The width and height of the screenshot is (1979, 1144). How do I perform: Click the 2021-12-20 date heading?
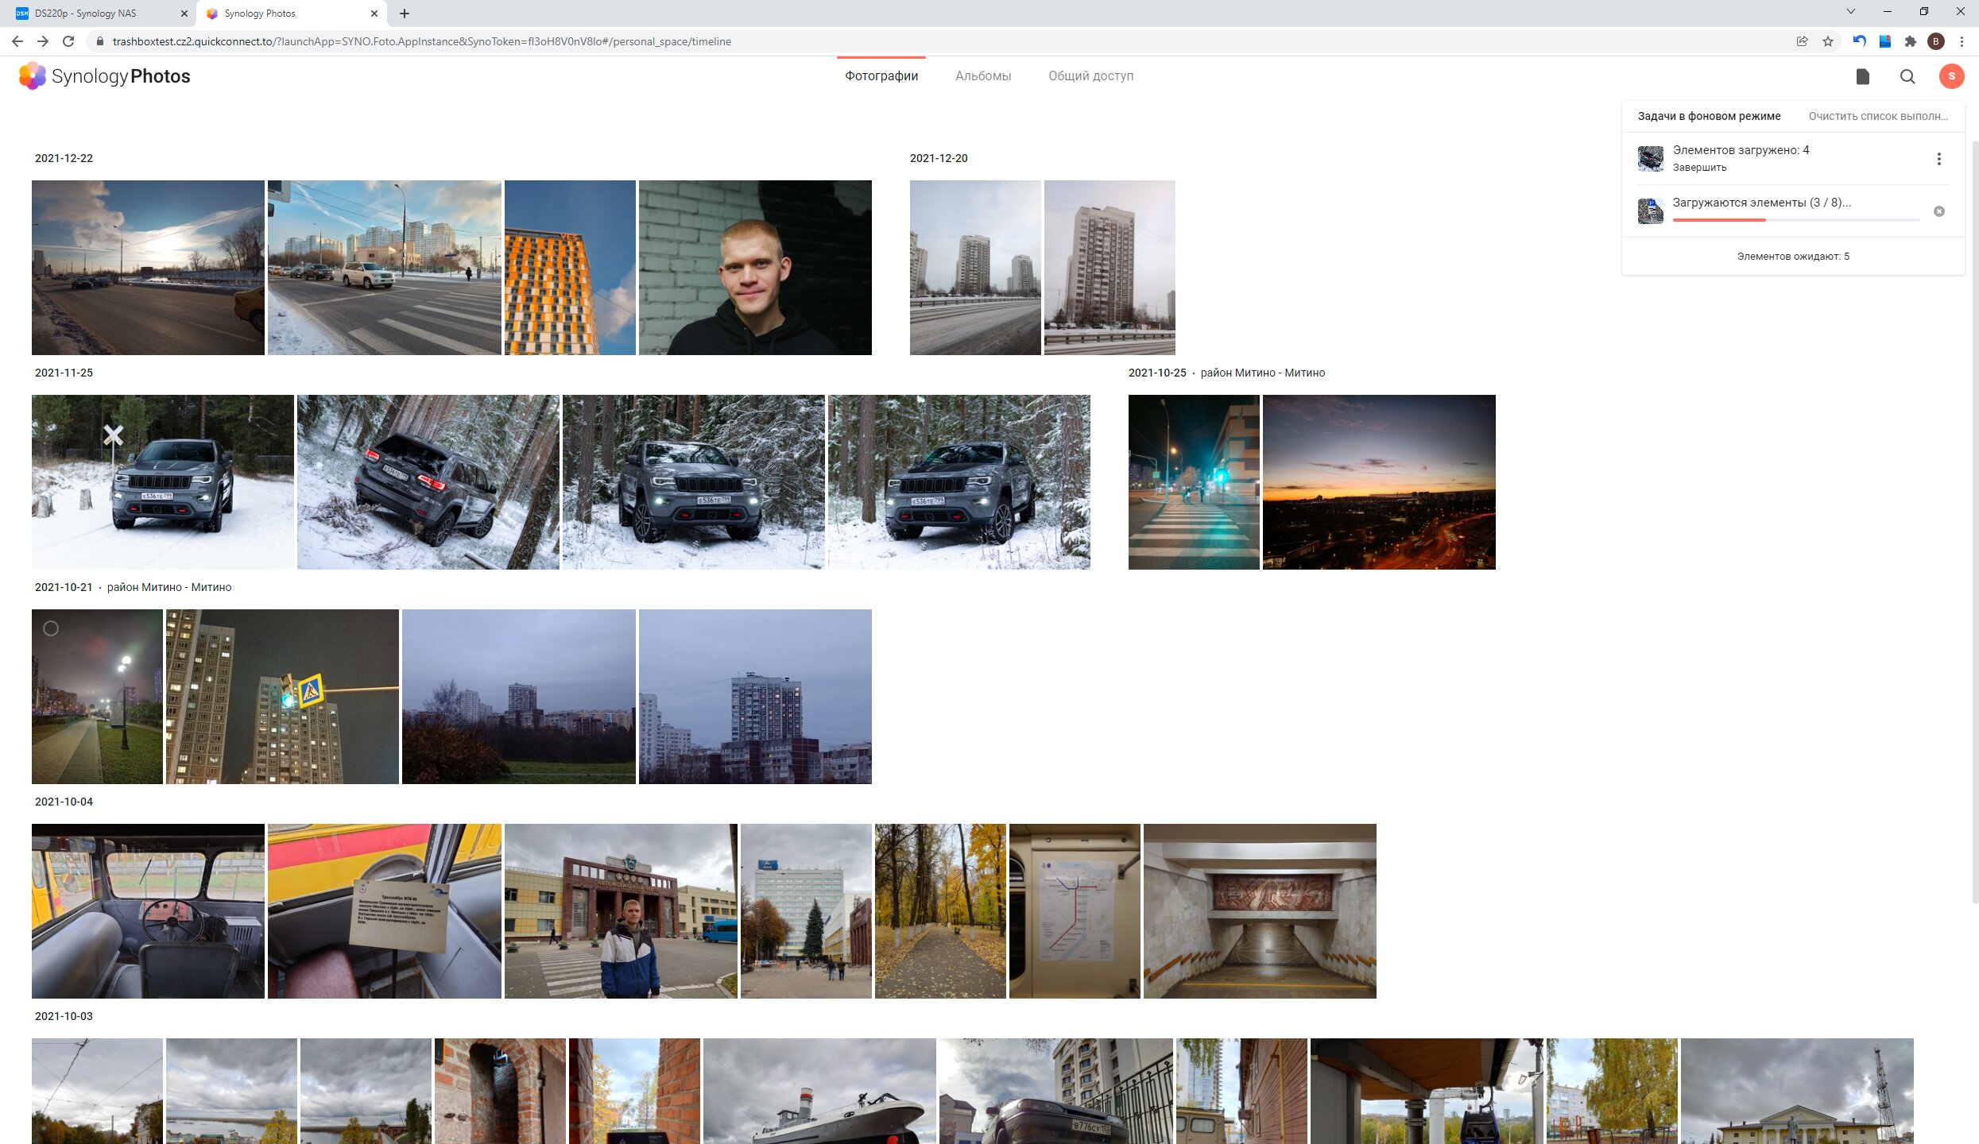[x=939, y=158]
